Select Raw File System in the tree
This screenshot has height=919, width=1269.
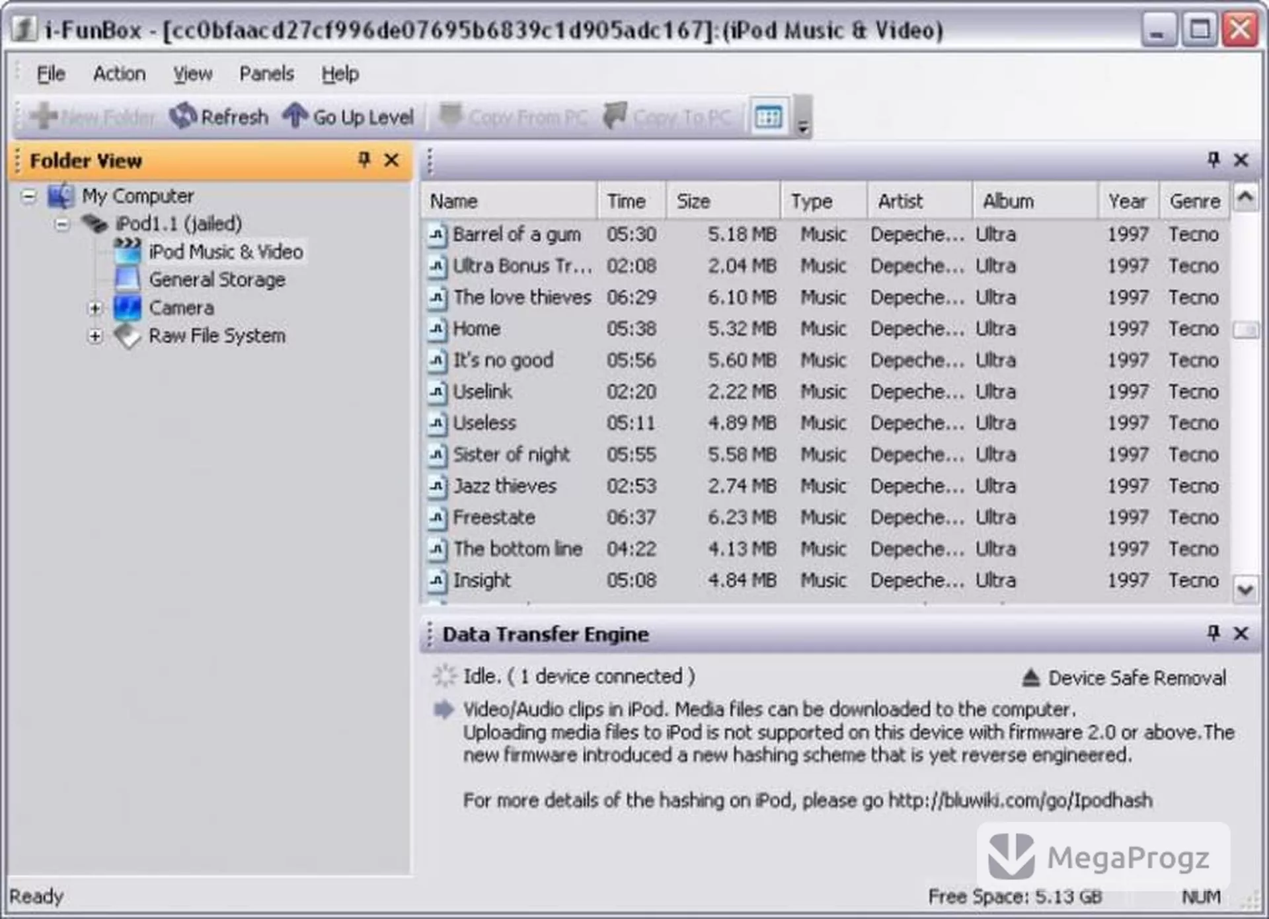(217, 336)
